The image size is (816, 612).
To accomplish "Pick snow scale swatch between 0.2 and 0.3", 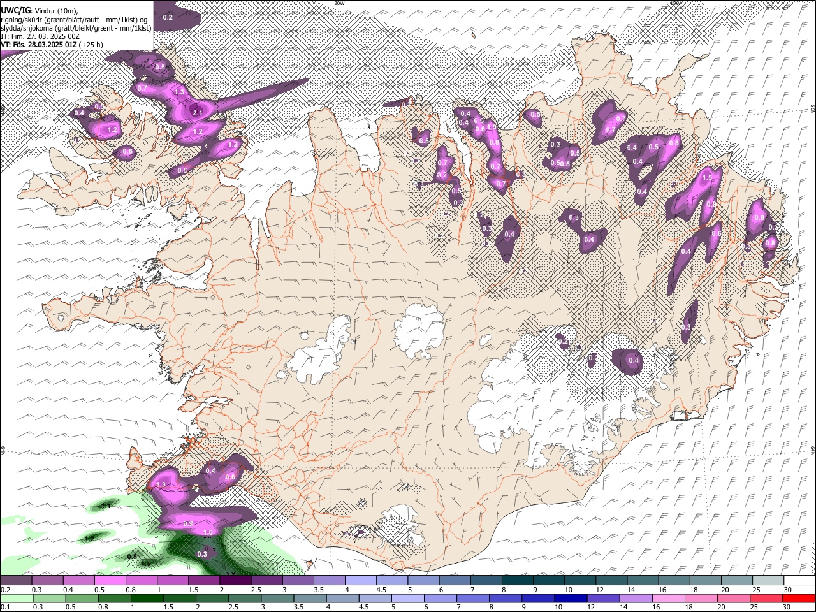I will (16, 580).
